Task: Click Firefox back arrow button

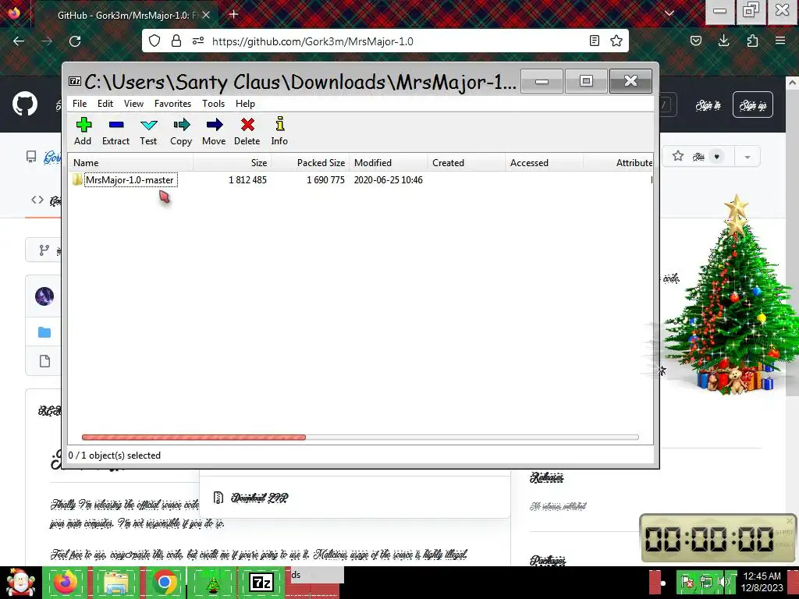Action: pos(19,41)
